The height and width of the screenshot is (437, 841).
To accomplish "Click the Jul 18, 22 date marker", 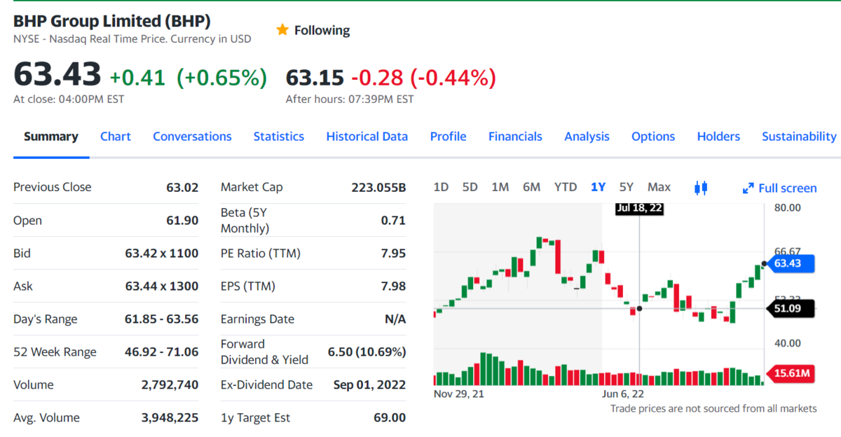I will point(640,209).
